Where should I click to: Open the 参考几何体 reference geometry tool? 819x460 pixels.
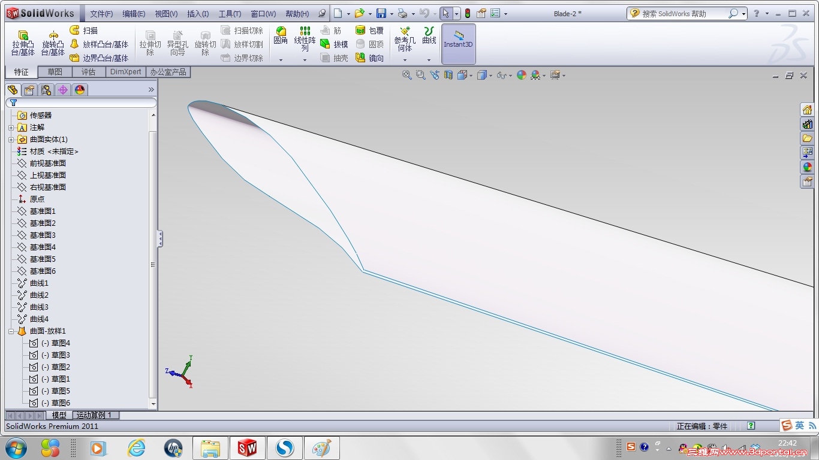coord(405,38)
